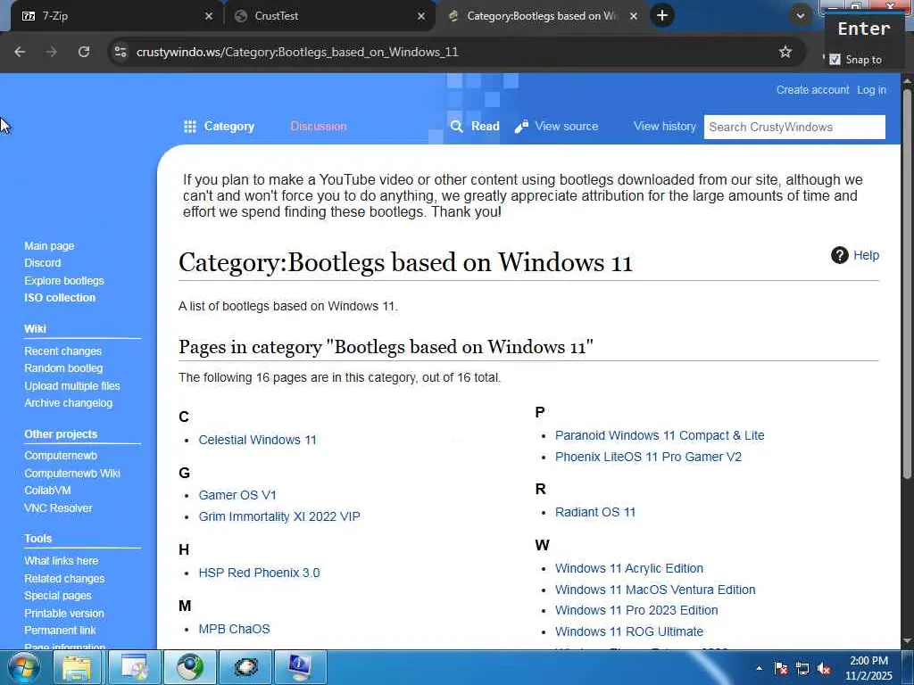Screen dimensions: 914x685
Task: Open Windows 11 ROG Ultimate page
Action: click(629, 631)
